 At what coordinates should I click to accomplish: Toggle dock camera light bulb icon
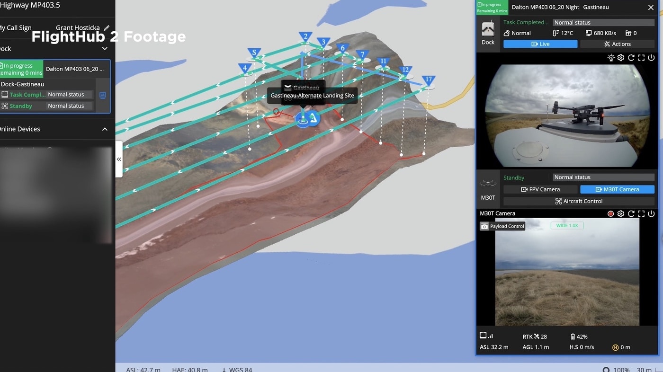pos(611,58)
